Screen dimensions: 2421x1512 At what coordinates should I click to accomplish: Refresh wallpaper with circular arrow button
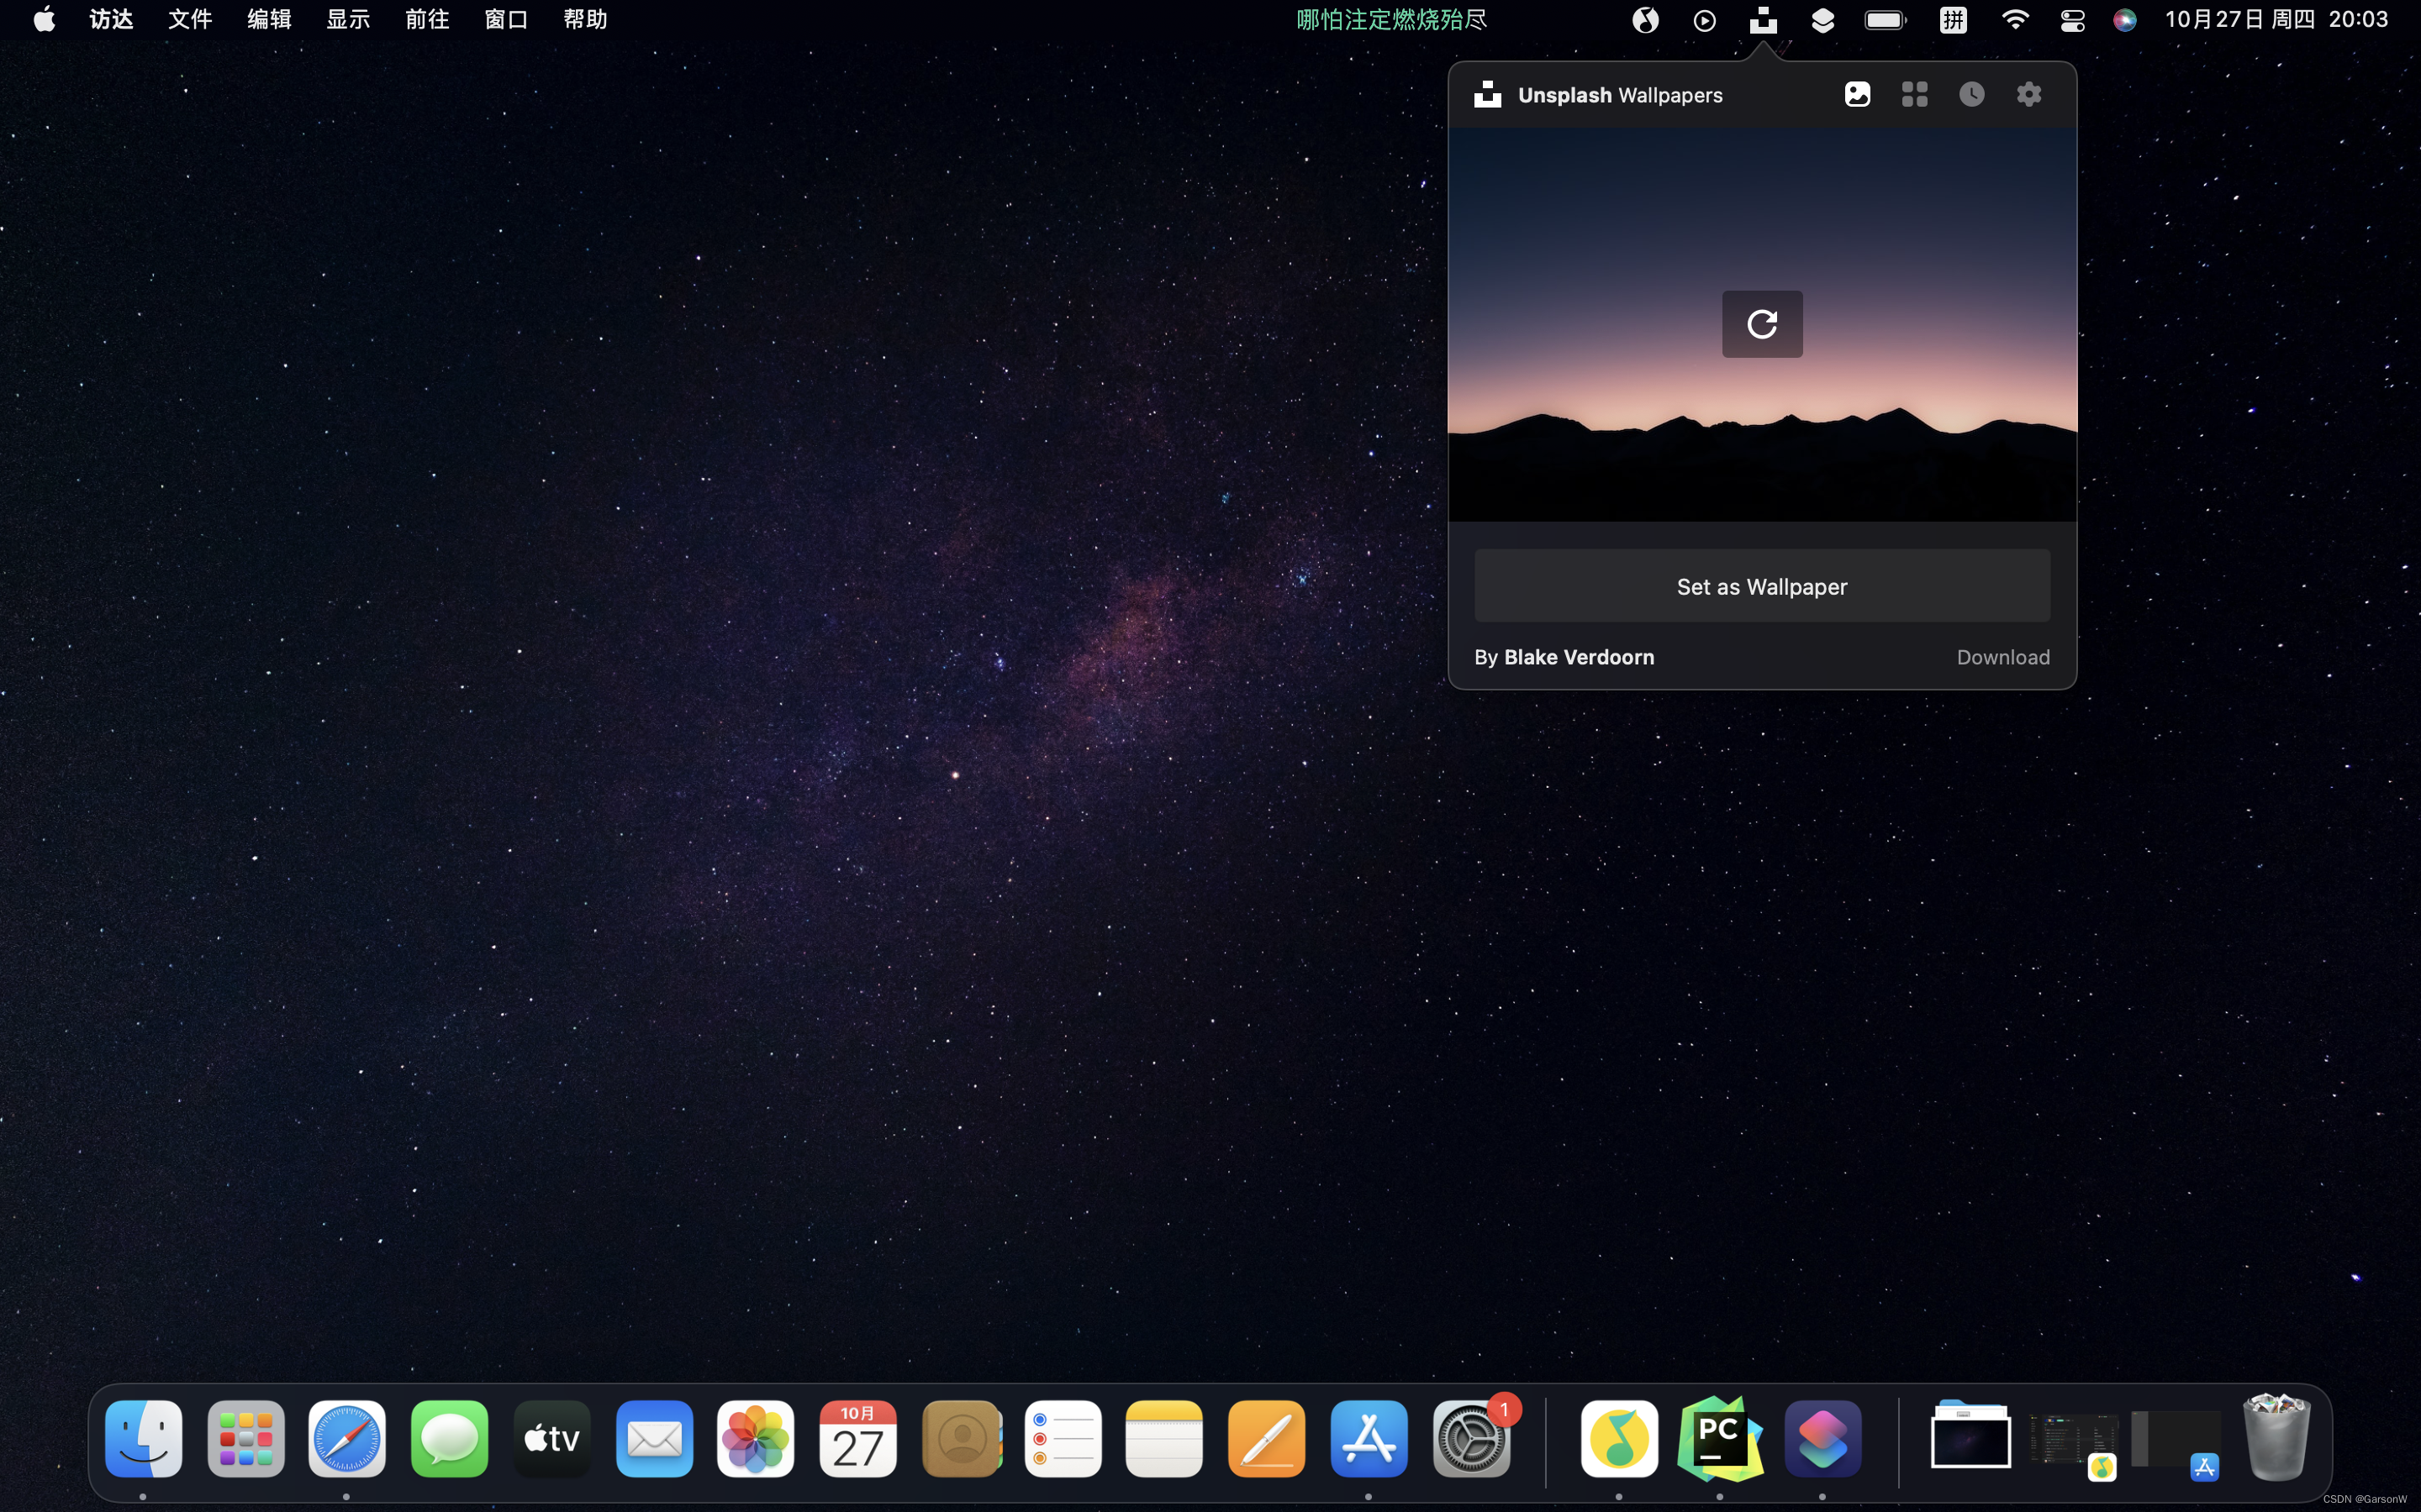point(1762,324)
